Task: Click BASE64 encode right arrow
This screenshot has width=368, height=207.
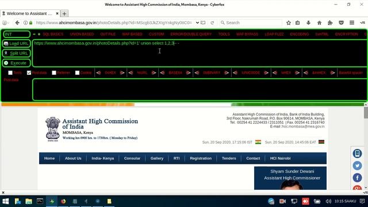Action: point(188,73)
